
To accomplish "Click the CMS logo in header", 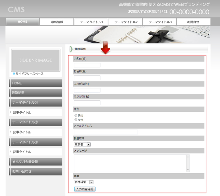I will pos(16,9).
